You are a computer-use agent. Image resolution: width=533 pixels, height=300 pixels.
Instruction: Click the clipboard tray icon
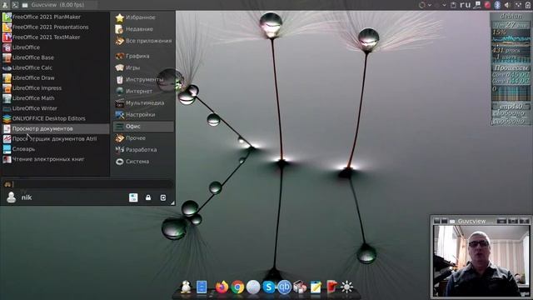[453, 5]
